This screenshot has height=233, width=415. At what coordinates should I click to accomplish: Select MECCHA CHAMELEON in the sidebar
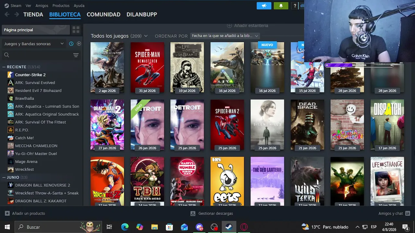coord(36,146)
